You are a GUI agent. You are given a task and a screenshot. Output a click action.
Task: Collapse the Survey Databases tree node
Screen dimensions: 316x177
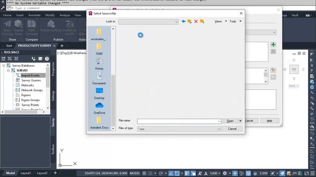pos(3,65)
